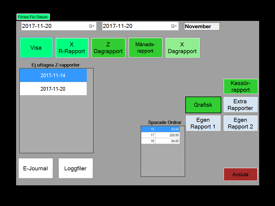Open the X Dagrapport
The image size is (275, 206).
(182, 48)
